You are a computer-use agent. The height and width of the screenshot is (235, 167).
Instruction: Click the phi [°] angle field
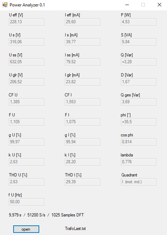click(138, 122)
